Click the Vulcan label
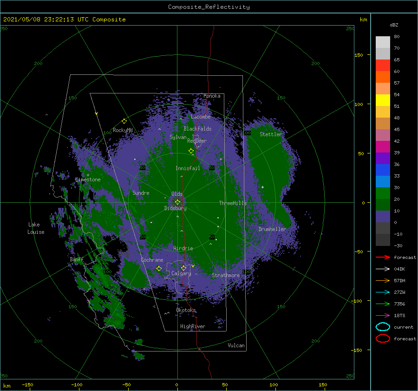This screenshot has height=391, width=418. pyautogui.click(x=236, y=345)
